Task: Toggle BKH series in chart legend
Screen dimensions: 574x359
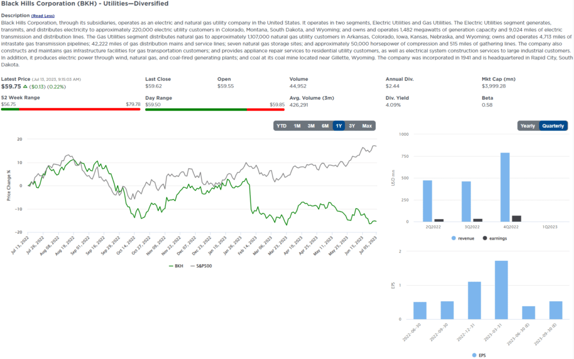Action: (x=176, y=266)
